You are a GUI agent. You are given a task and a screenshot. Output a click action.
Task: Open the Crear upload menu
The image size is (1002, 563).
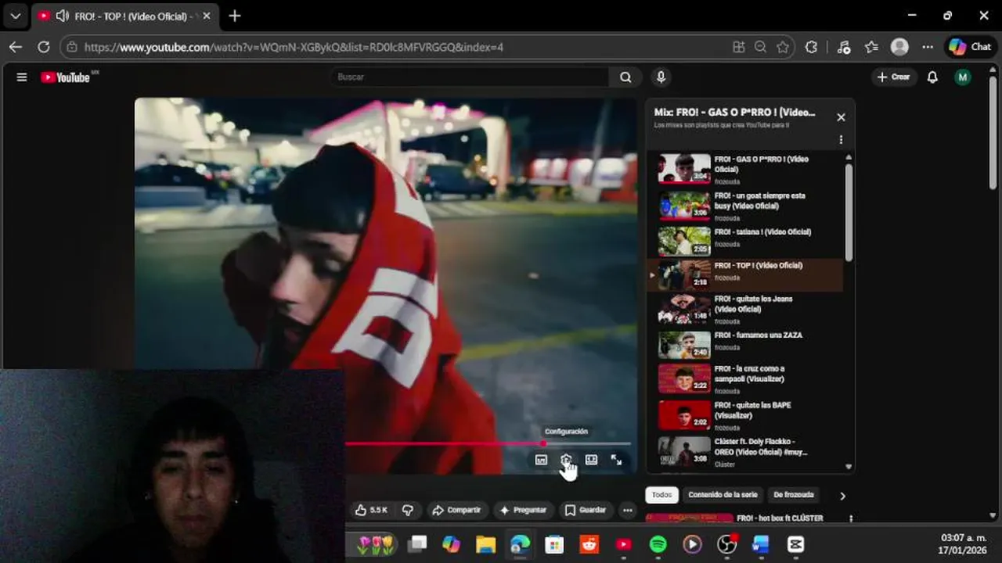click(894, 77)
